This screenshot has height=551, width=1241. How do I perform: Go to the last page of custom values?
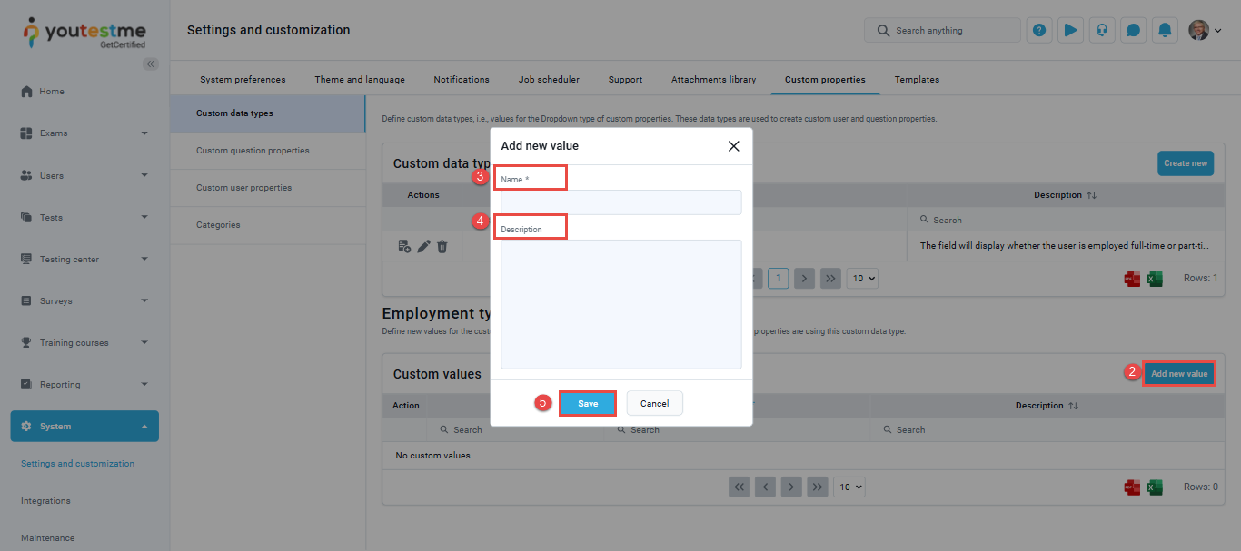(x=818, y=487)
